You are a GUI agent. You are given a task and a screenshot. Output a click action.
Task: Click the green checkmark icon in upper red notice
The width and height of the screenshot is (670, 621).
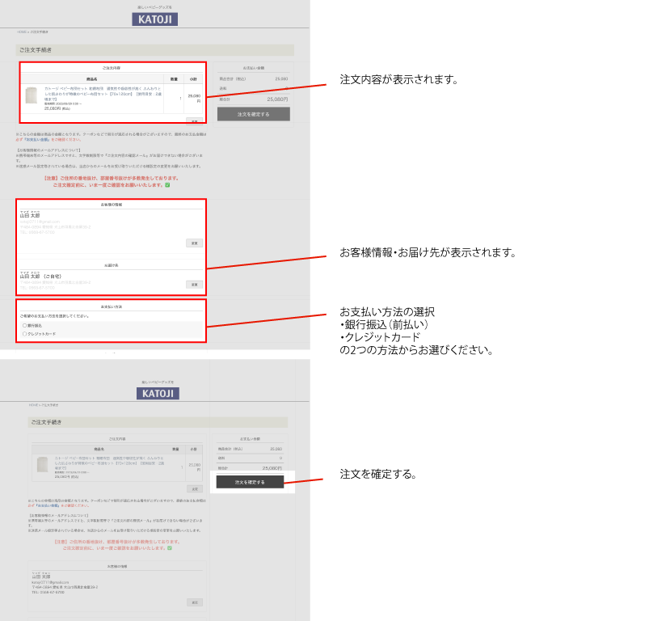pyautogui.click(x=167, y=185)
